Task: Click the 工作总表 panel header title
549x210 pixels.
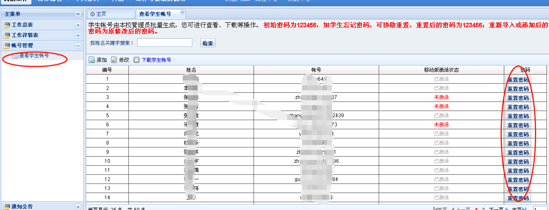Action: pyautogui.click(x=22, y=25)
